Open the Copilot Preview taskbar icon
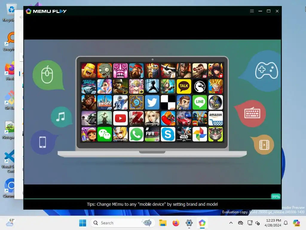 pyautogui.click(x=296, y=223)
